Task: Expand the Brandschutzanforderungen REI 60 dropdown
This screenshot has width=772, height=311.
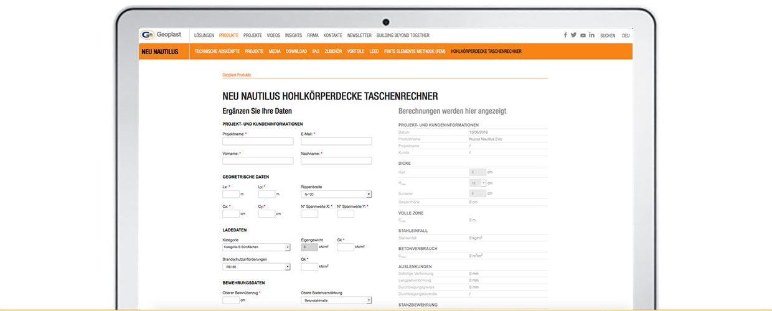Action: [257, 267]
